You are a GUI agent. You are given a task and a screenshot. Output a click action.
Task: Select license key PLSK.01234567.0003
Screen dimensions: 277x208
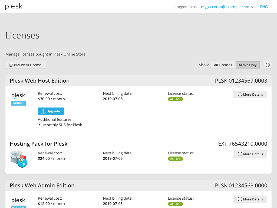click(241, 81)
